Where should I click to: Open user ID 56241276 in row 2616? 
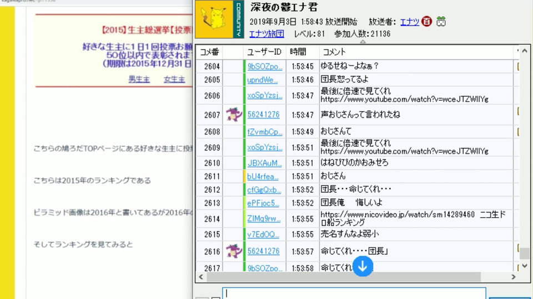pyautogui.click(x=263, y=251)
